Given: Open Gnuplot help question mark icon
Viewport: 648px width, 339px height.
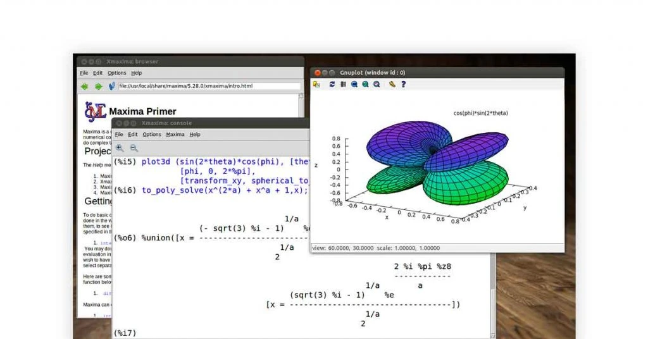Looking at the screenshot, I should coord(403,84).
